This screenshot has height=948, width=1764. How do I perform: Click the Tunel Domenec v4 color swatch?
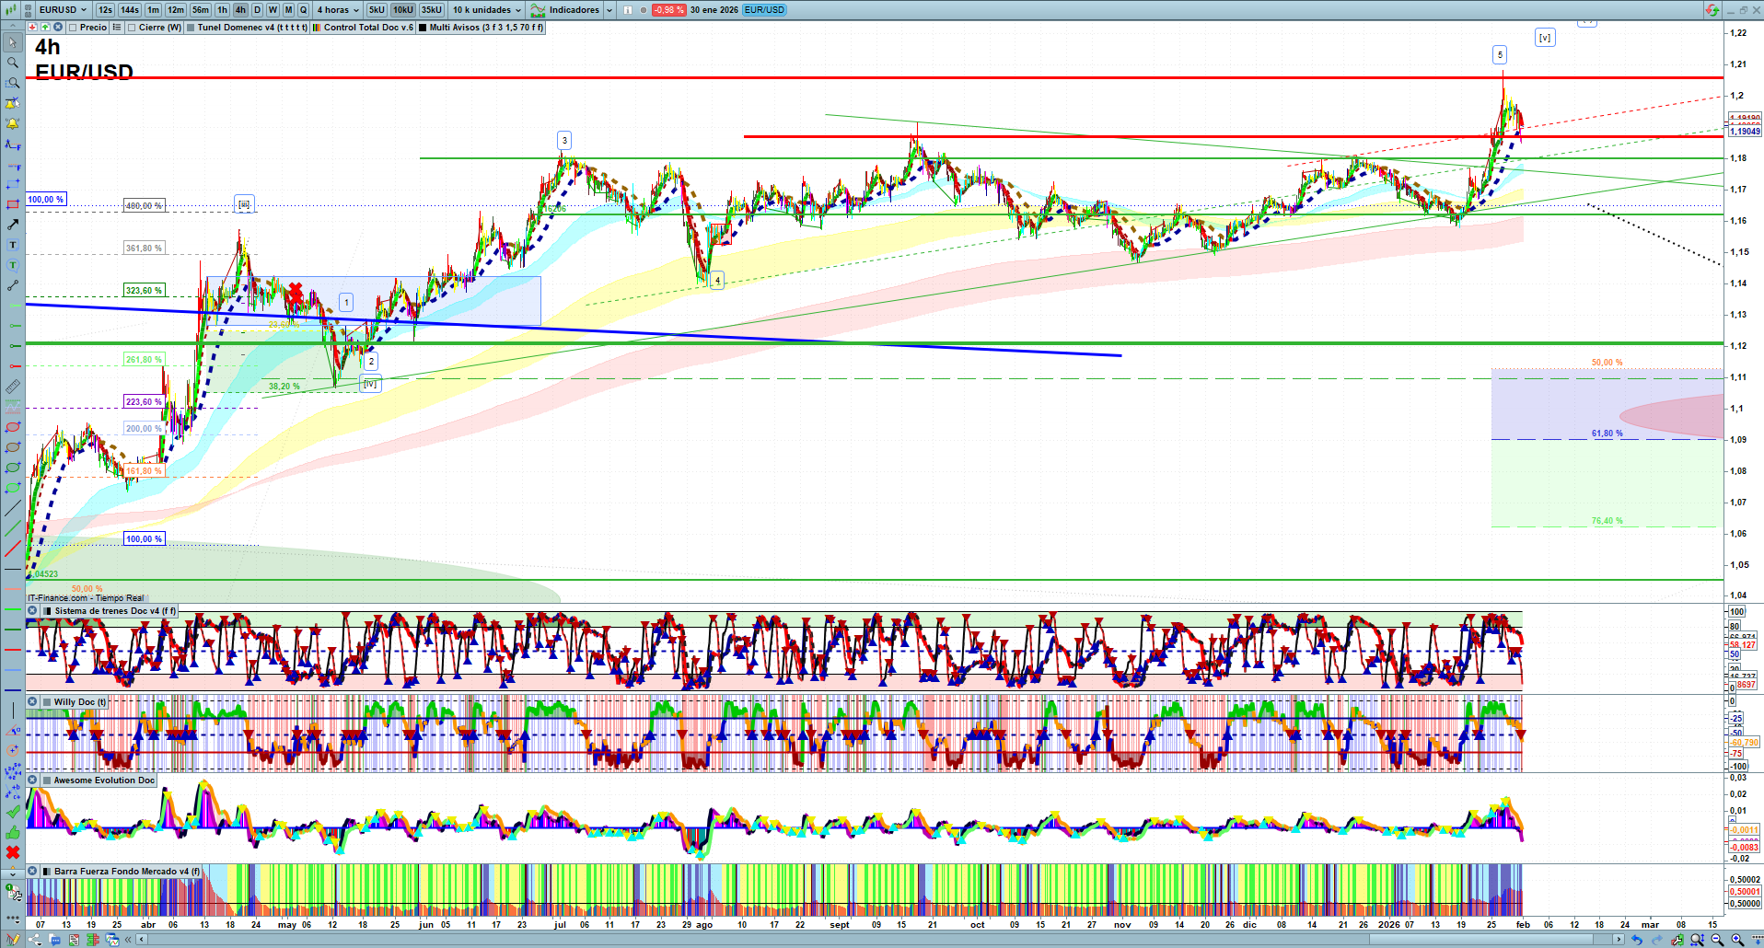[191, 28]
